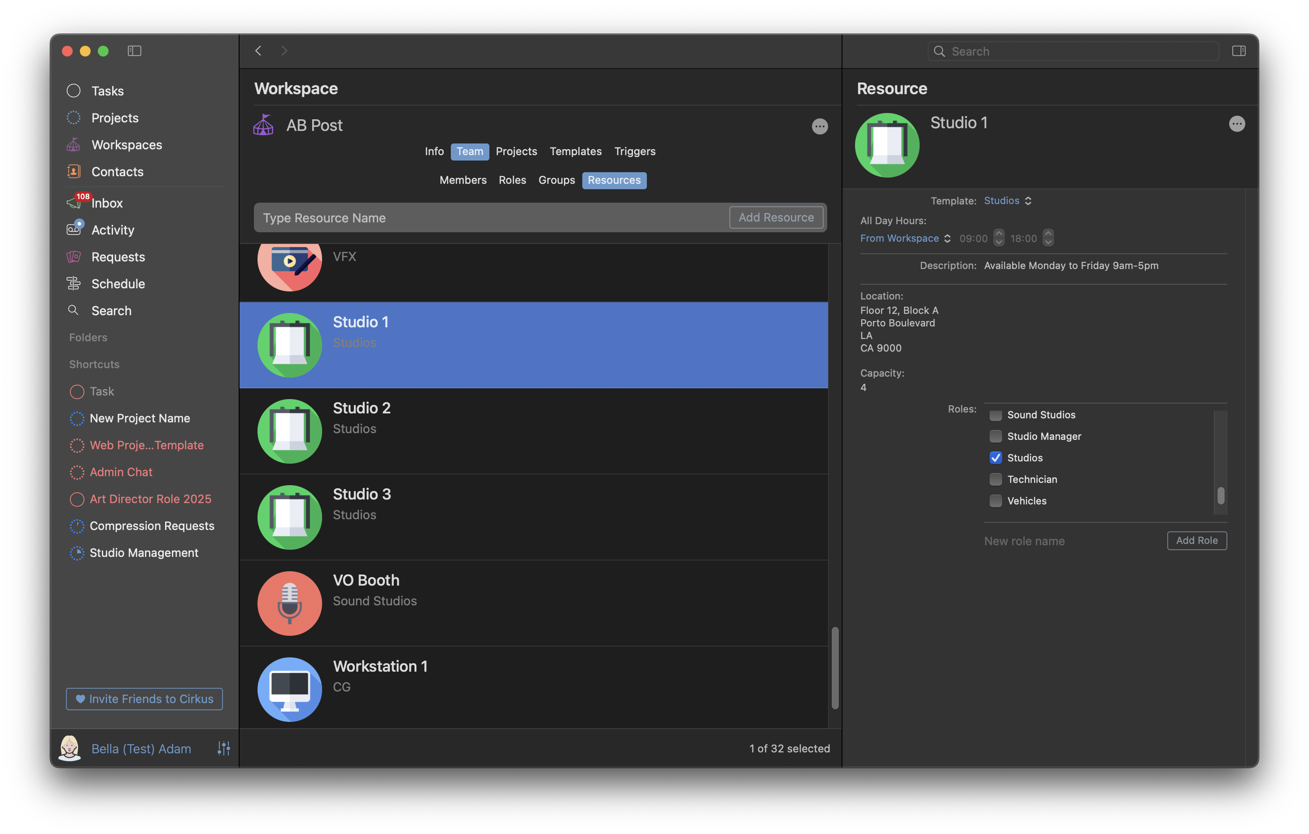Open the Template Studios dropdown

1007,200
